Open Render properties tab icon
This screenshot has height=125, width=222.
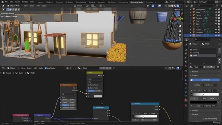(186, 50)
